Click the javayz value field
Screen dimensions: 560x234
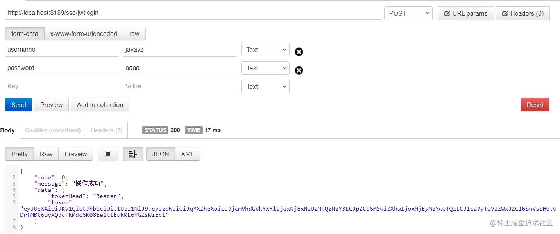[x=180, y=50]
